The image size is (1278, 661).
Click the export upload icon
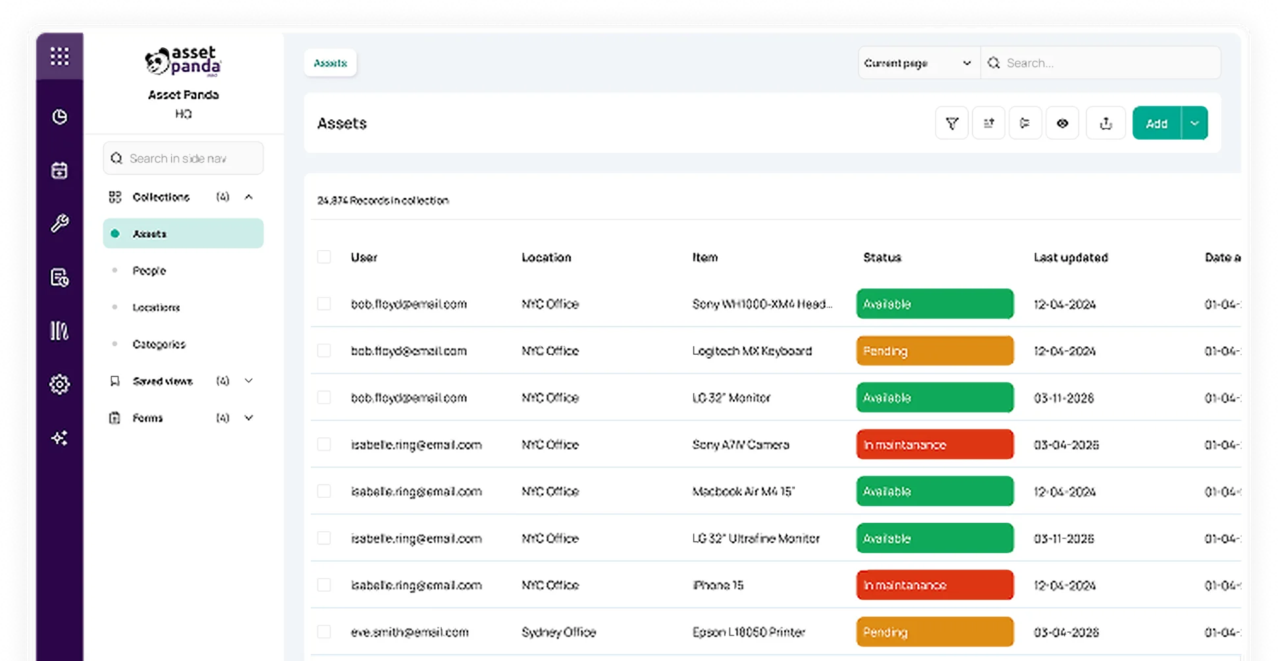pyautogui.click(x=1105, y=123)
